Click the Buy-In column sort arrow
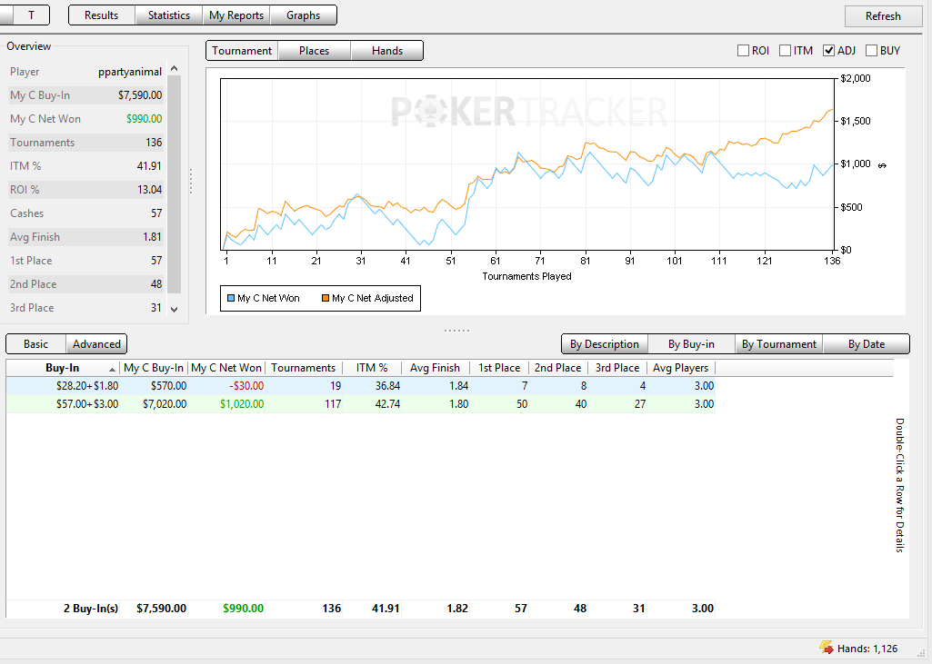The width and height of the screenshot is (932, 664). click(x=112, y=369)
